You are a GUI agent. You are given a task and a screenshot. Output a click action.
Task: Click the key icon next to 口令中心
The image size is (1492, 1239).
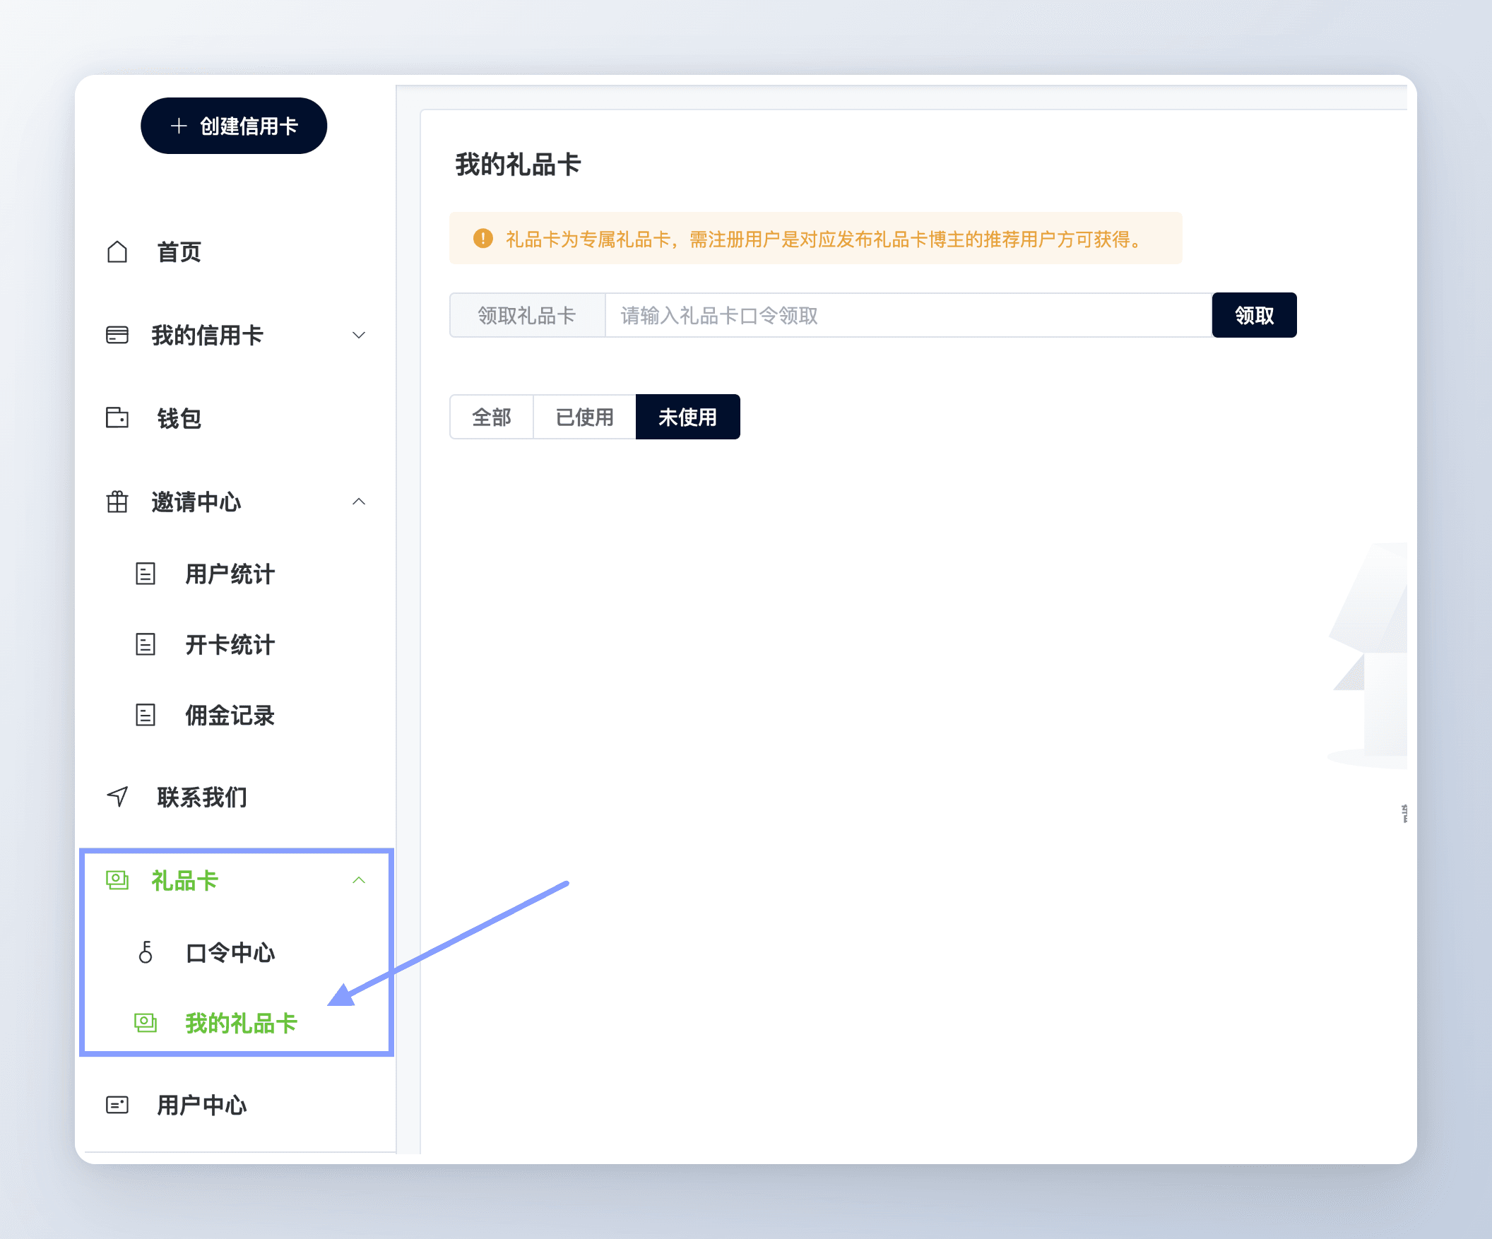coord(146,953)
